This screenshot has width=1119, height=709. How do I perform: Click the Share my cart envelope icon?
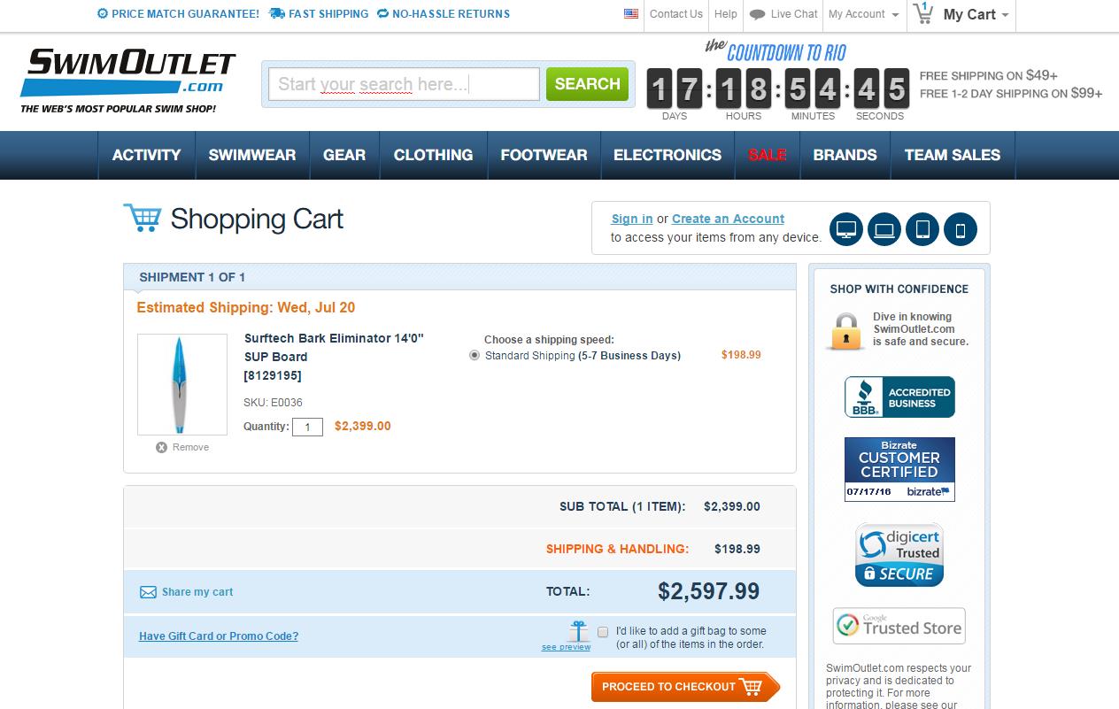[147, 591]
